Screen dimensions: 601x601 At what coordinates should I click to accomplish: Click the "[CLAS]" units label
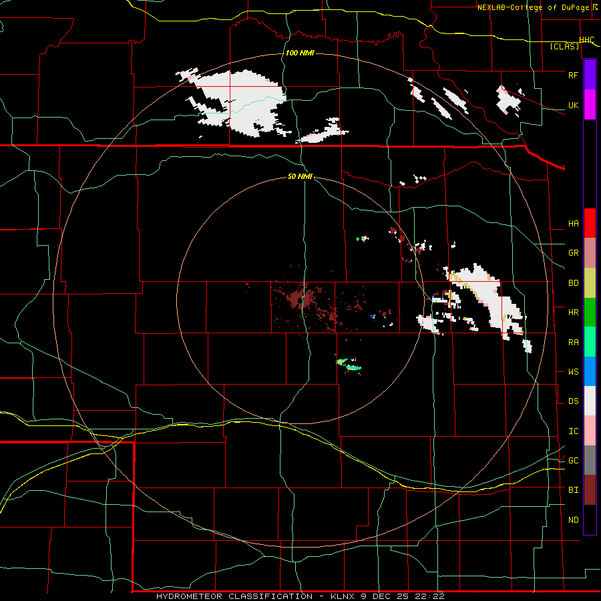[564, 47]
